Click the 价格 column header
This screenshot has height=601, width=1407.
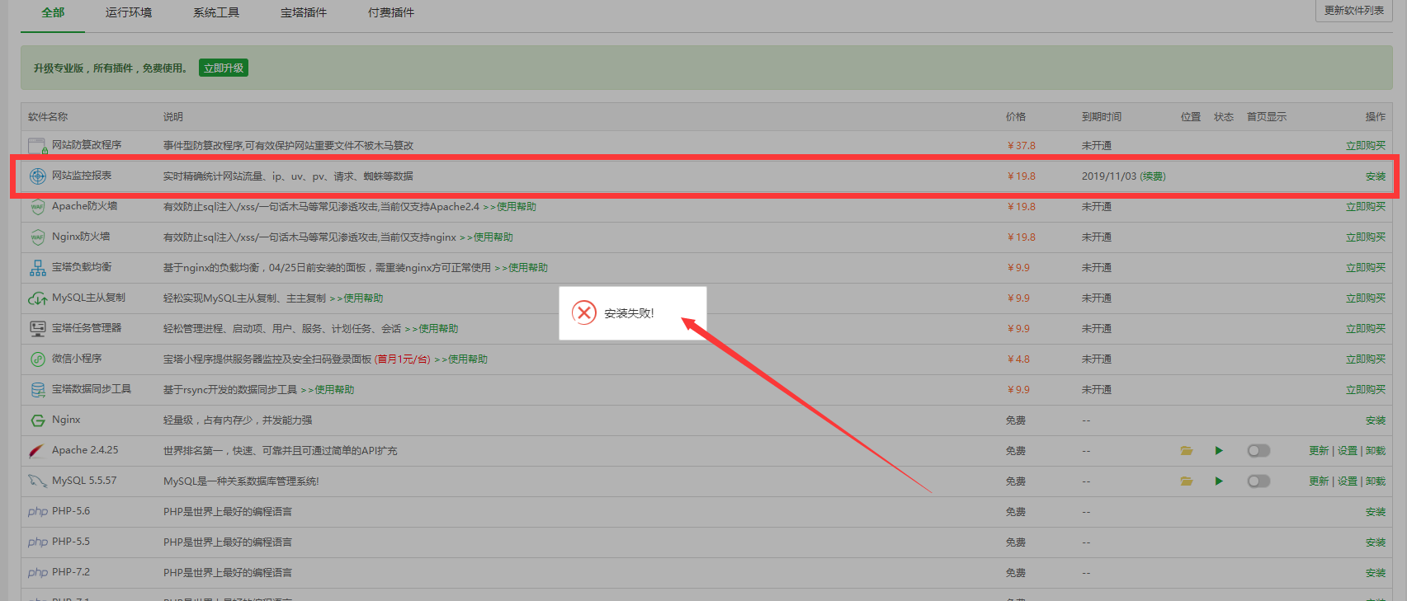tap(1016, 117)
